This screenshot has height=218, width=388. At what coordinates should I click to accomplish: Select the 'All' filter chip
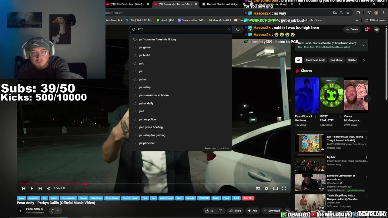(x=299, y=60)
